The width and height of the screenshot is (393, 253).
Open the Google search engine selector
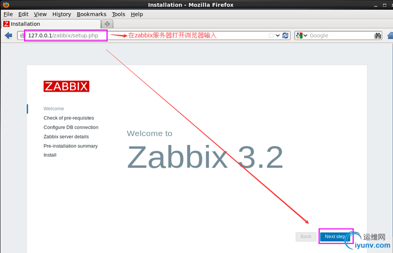tap(302, 35)
